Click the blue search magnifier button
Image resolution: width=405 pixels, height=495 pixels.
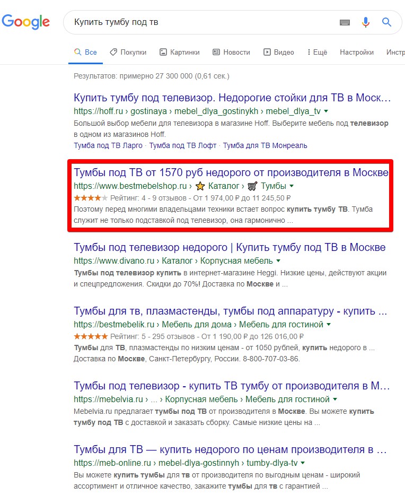click(386, 22)
